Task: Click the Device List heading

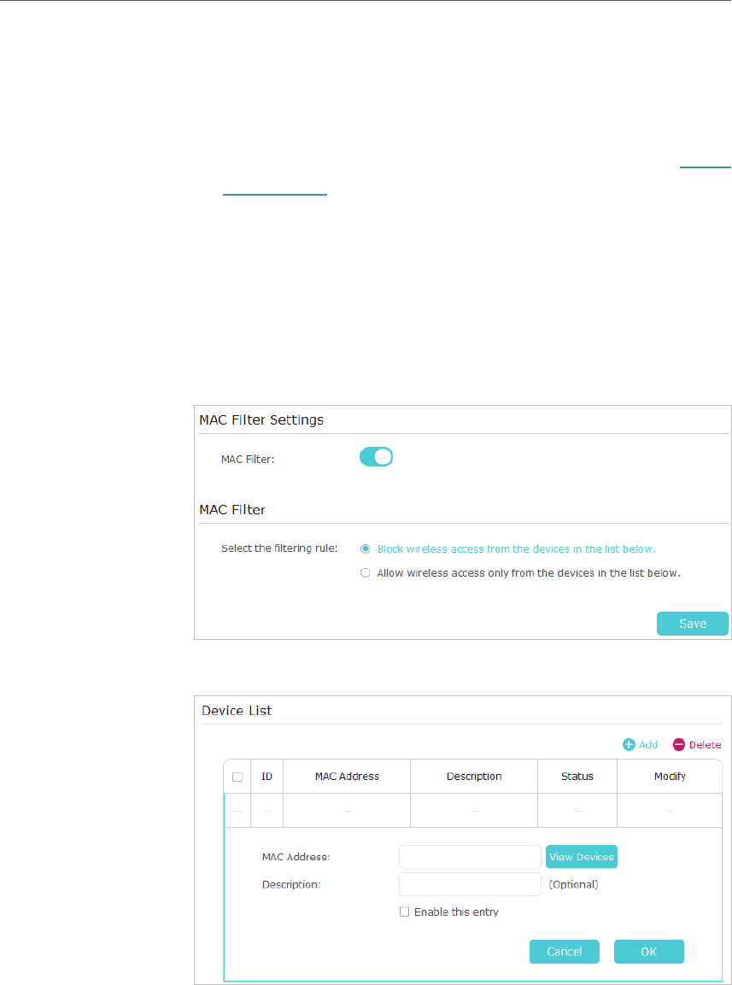Action: tap(237, 711)
